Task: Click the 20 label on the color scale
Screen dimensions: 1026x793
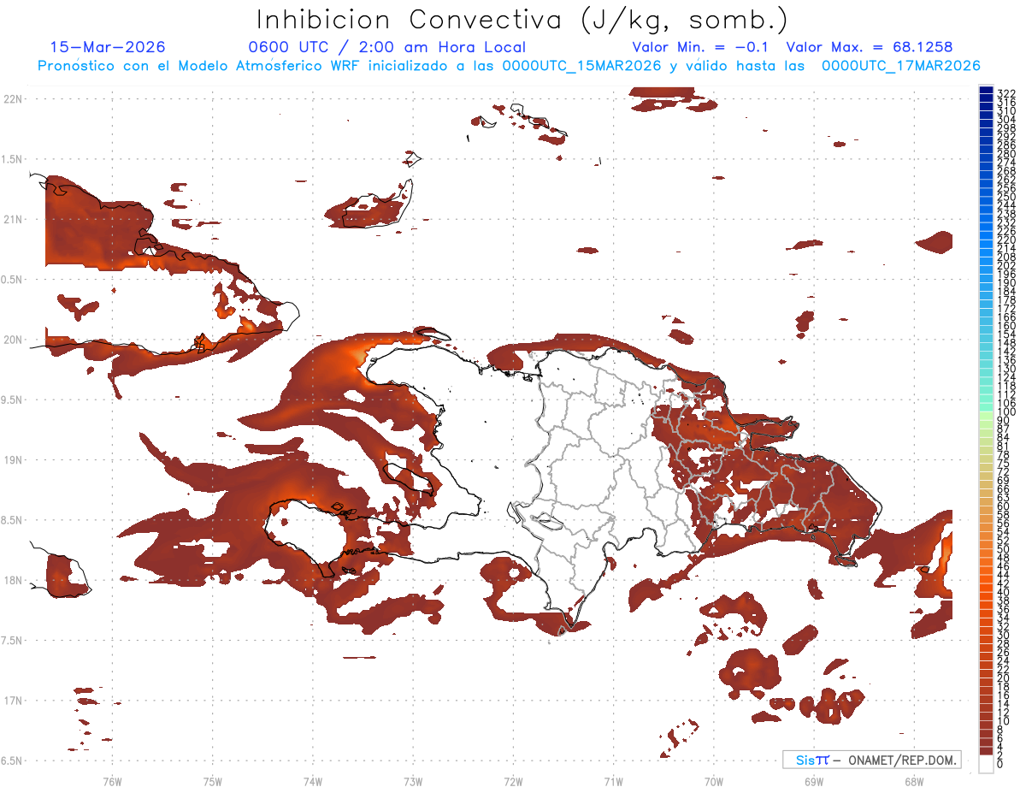Action: click(x=1003, y=678)
